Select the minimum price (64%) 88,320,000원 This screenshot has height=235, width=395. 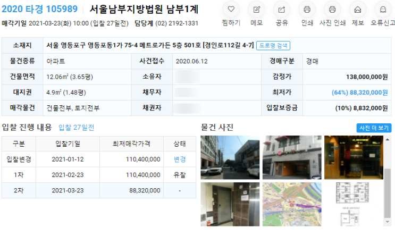pyautogui.click(x=360, y=93)
